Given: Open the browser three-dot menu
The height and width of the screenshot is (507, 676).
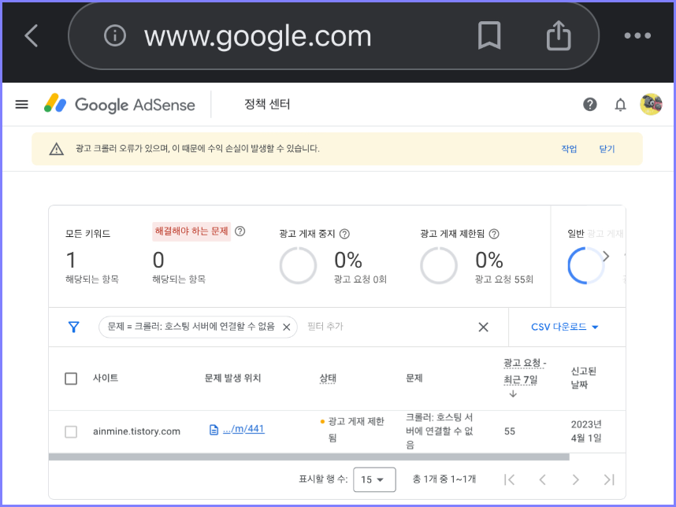Looking at the screenshot, I should (637, 35).
